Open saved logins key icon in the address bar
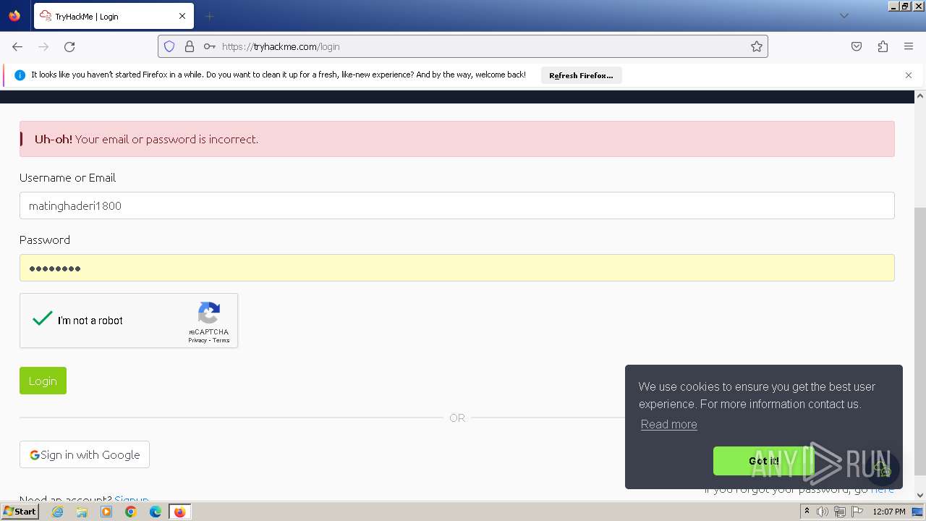926x521 pixels. (210, 46)
